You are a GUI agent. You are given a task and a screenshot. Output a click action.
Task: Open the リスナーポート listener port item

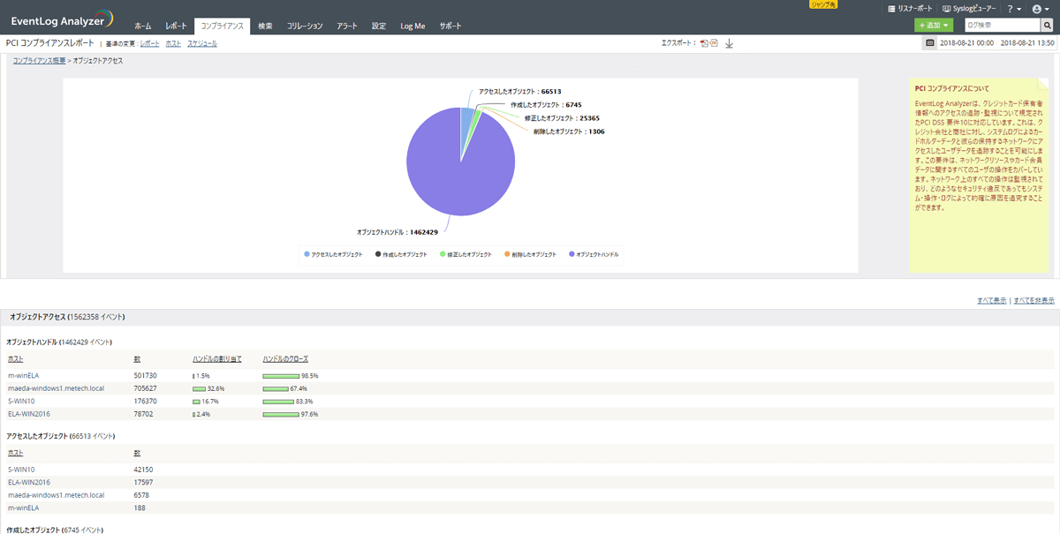(x=909, y=8)
